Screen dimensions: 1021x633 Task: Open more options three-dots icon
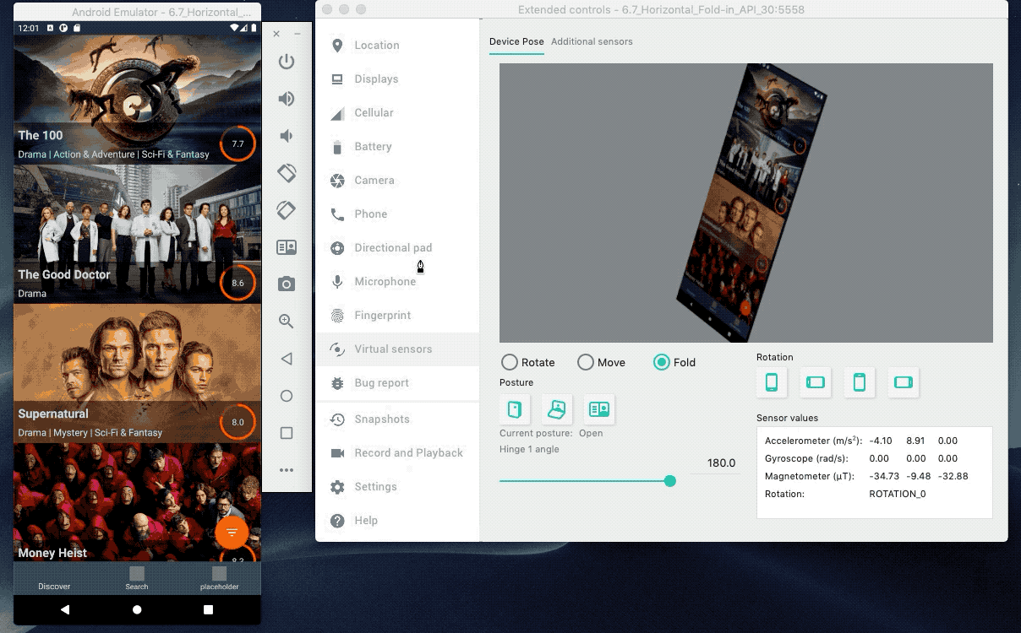287,470
